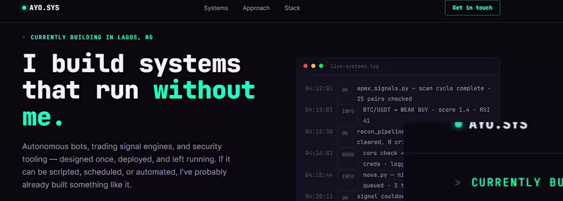The image size is (563, 201).
Task: Click the 04:16:02 timestamp
Action: (x=319, y=153)
